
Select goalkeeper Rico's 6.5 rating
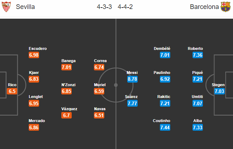point(12,91)
